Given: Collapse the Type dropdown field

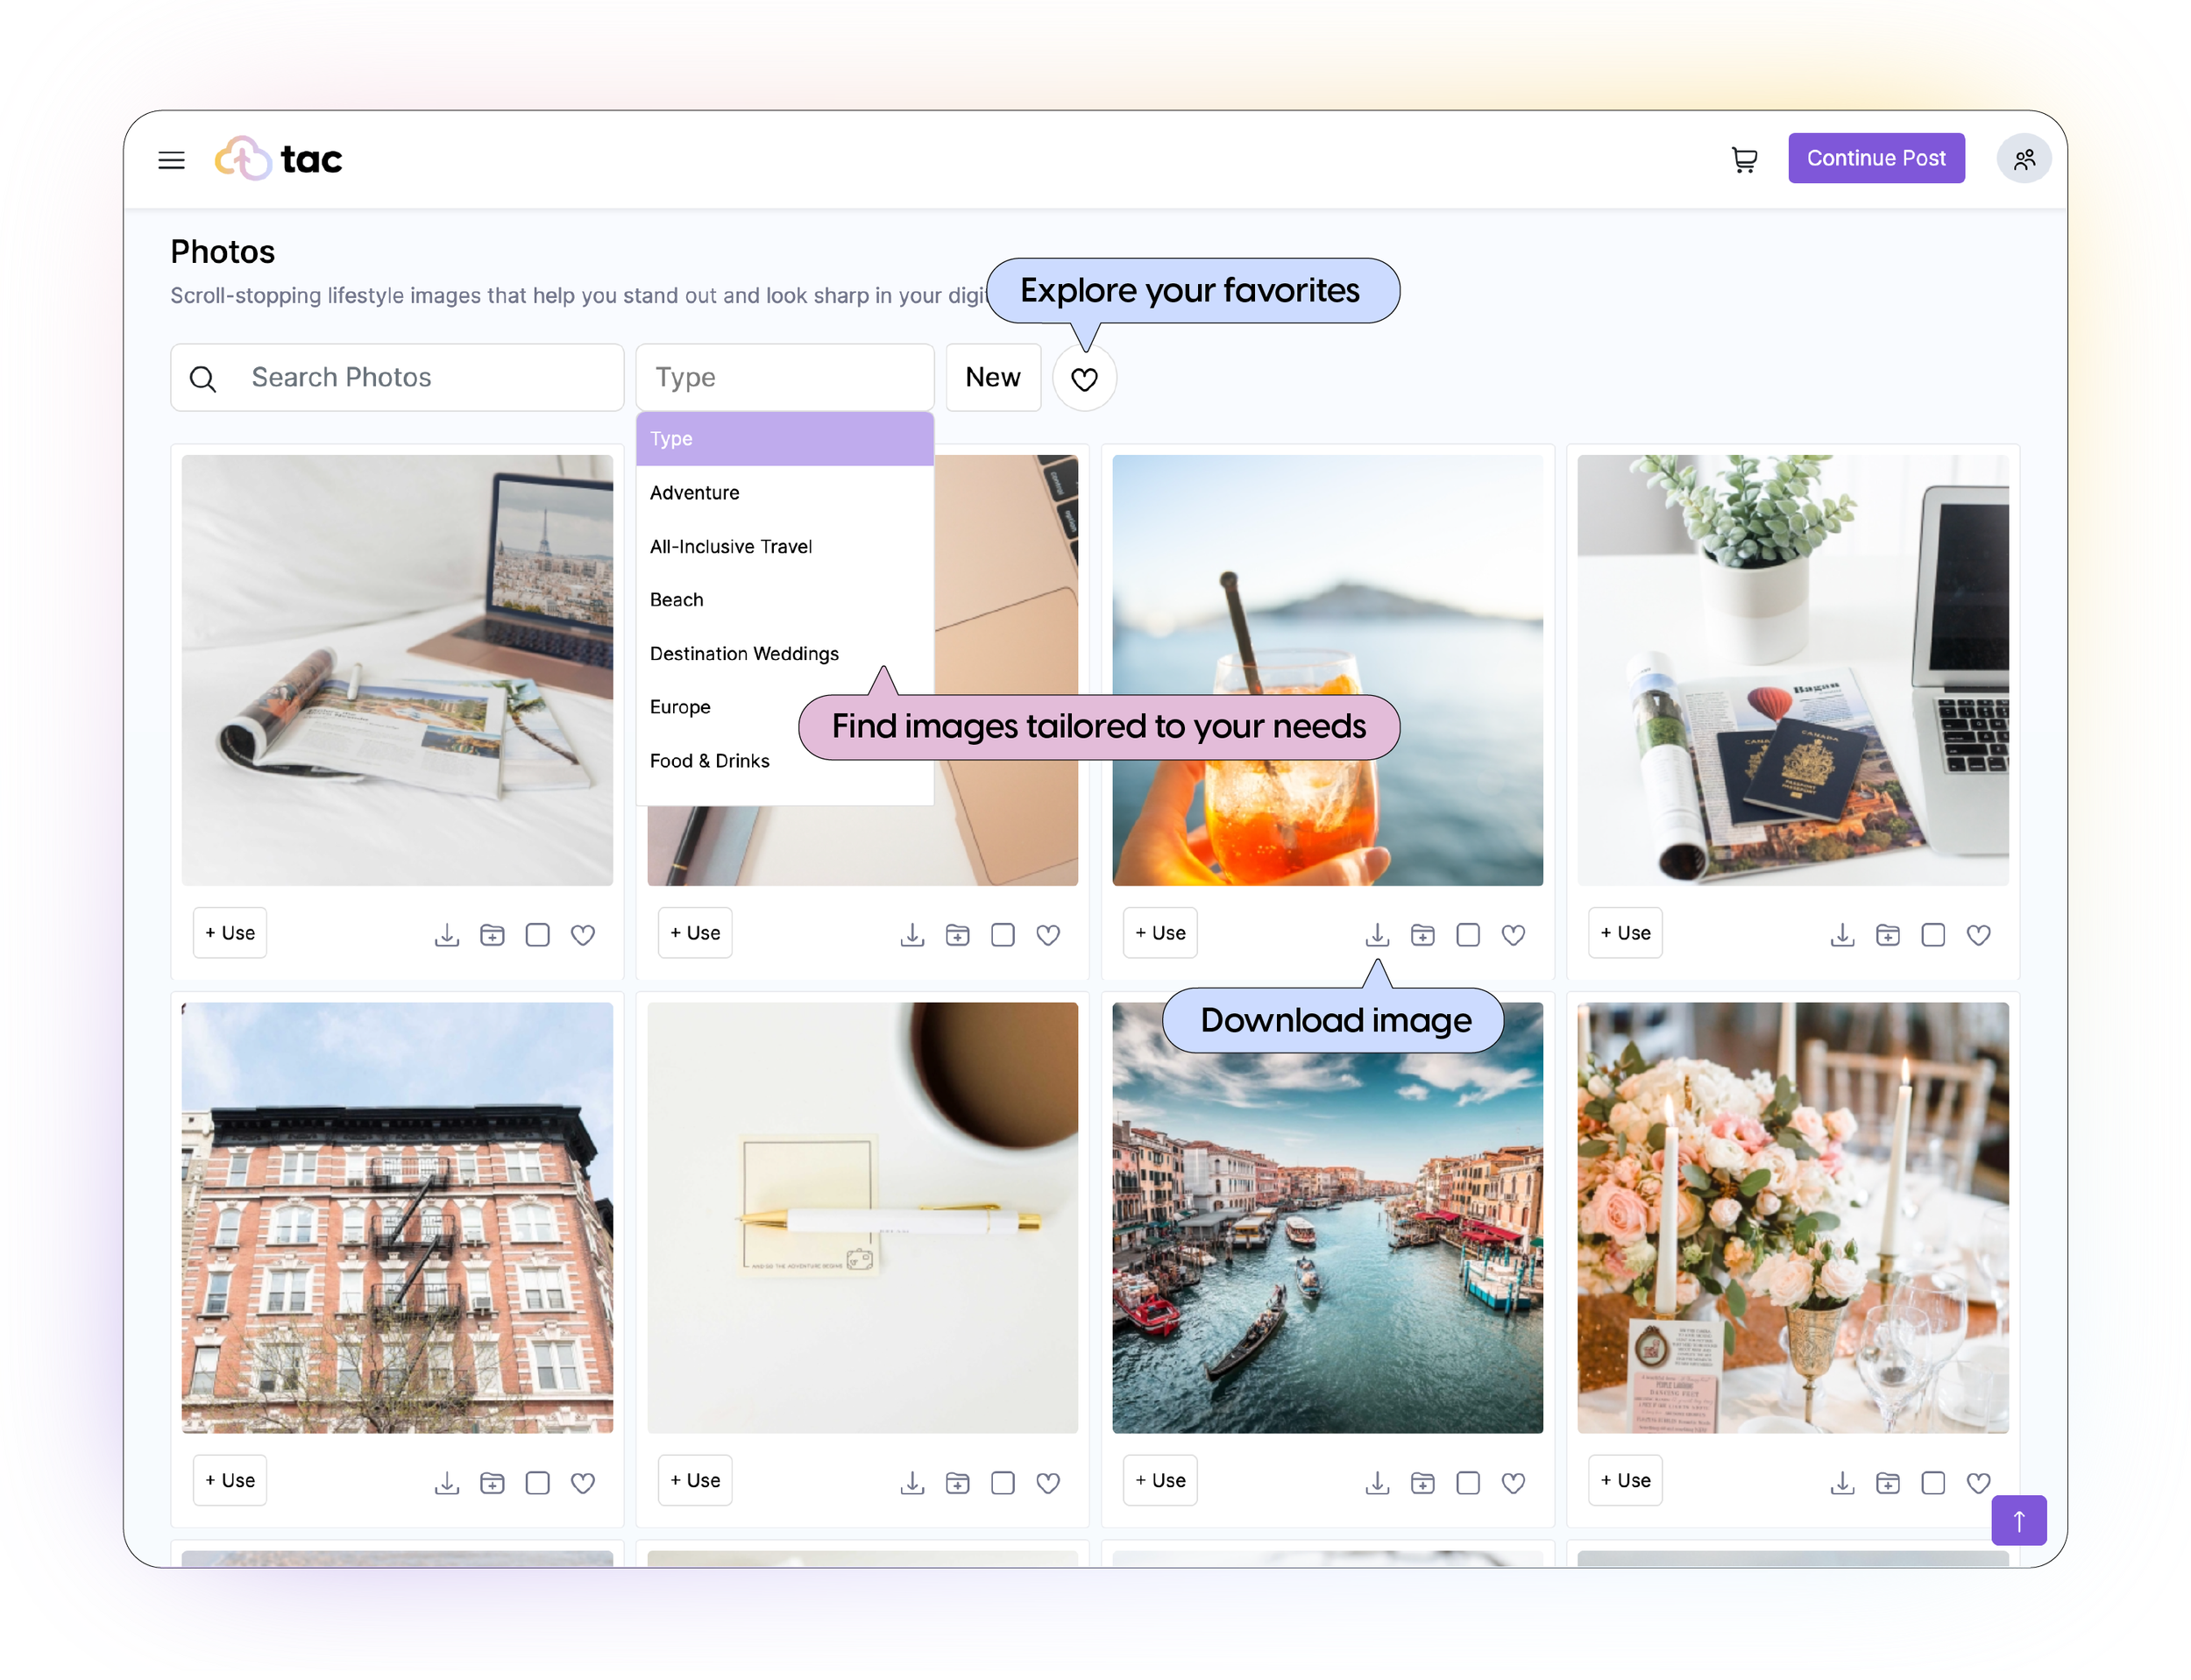Looking at the screenshot, I should (x=784, y=378).
